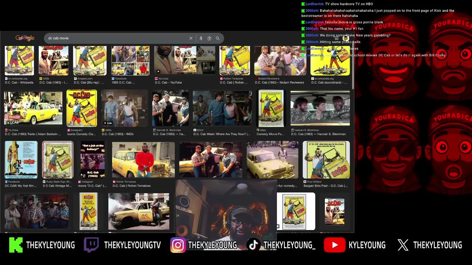Open the Rusty Walls Sign Shop vintage poster thumbnail
This screenshot has height=265, width=472.
click(58, 160)
